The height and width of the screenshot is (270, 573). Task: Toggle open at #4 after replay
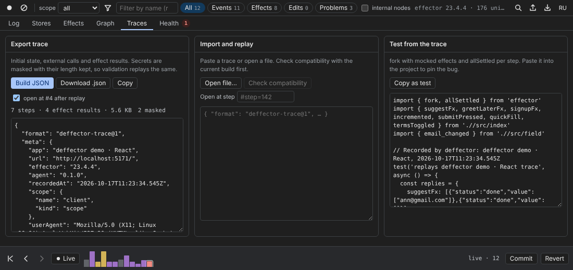coord(17,98)
